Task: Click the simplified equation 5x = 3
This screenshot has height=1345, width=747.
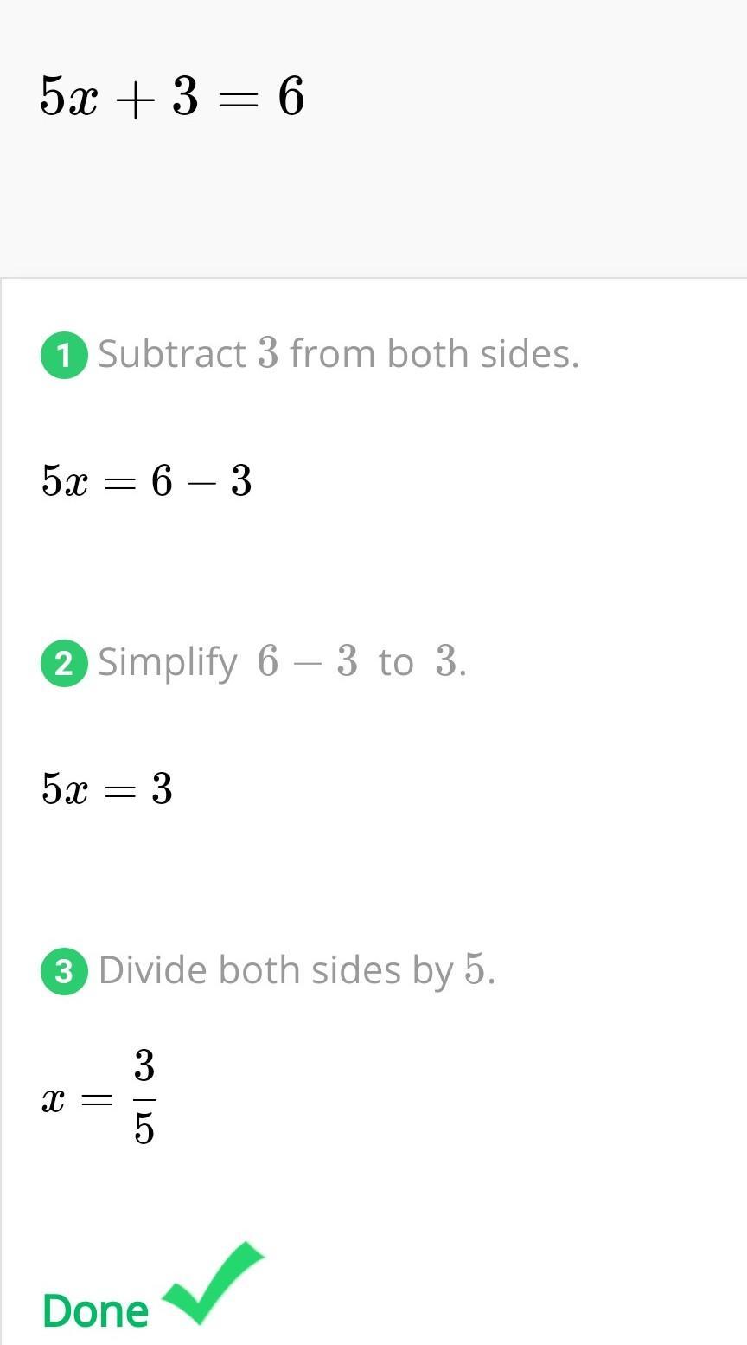Action: click(x=106, y=788)
